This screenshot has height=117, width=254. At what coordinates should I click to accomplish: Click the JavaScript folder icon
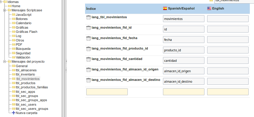14,15
